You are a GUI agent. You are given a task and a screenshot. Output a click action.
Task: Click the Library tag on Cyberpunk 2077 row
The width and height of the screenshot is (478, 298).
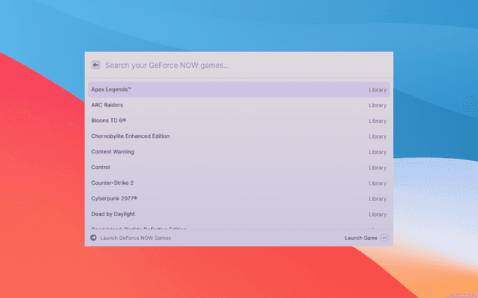tap(377, 199)
